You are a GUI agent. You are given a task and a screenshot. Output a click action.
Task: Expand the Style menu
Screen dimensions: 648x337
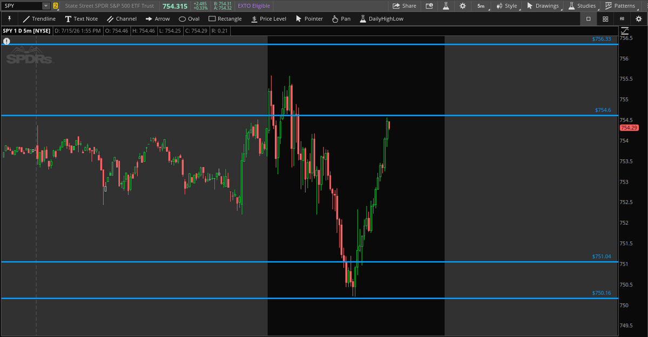(507, 6)
